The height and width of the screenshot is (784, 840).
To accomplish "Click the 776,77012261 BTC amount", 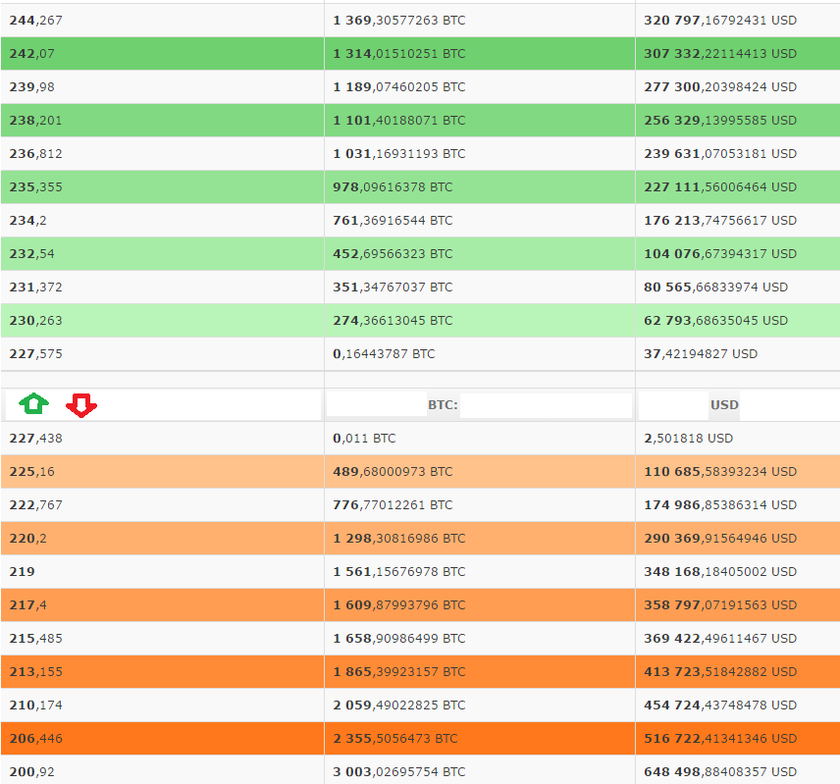I will 393,505.
